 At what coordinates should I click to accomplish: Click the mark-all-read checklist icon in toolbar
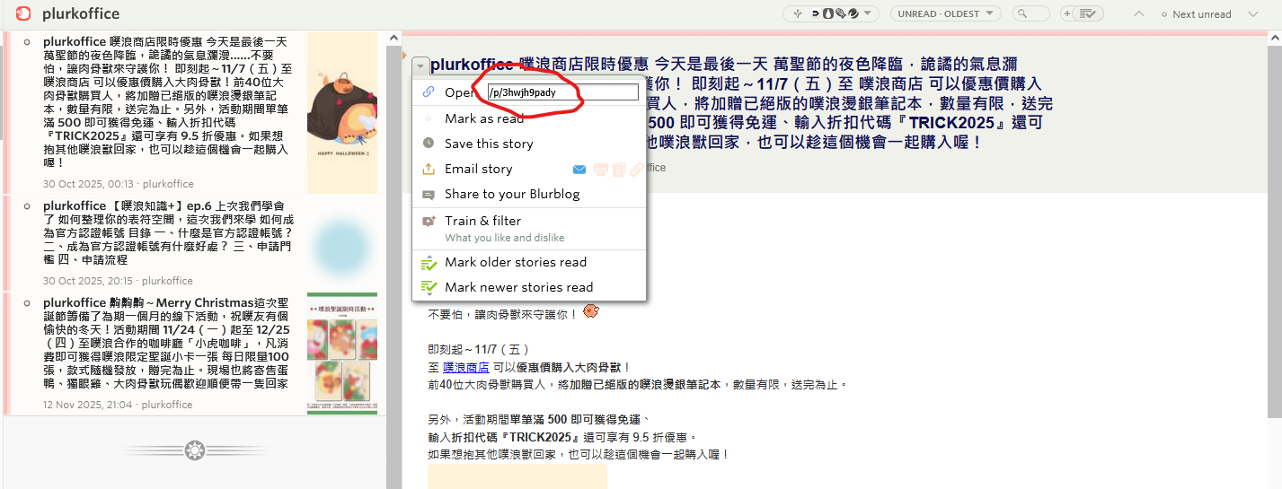(1086, 13)
